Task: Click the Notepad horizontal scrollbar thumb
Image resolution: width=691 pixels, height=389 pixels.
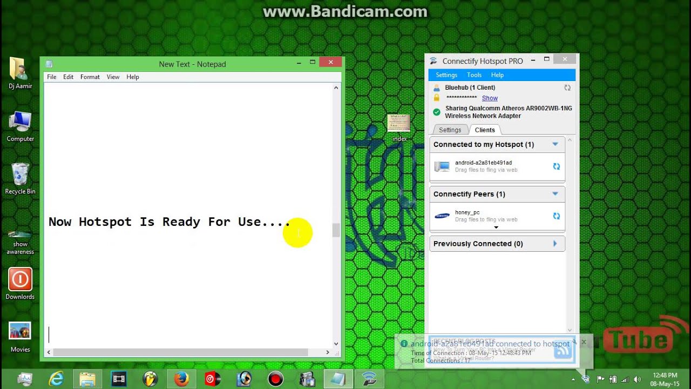Action: tap(182, 352)
